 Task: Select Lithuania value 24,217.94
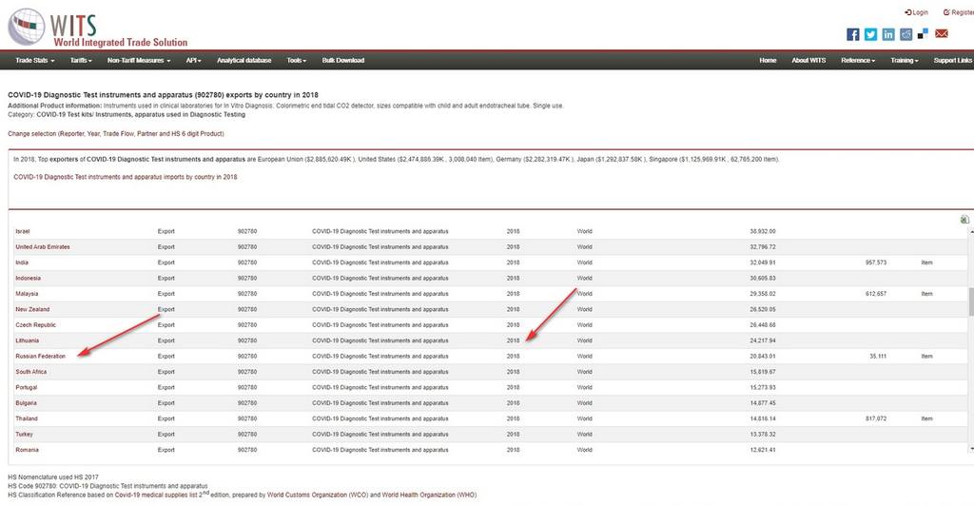click(x=762, y=340)
